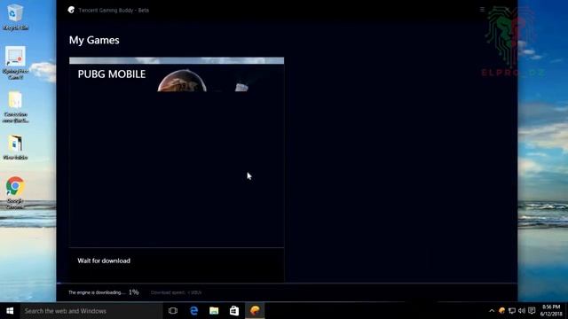Image resolution: width=568 pixels, height=319 pixels.
Task: Click the 'Search the web and Windows' box
Action: (x=91, y=311)
